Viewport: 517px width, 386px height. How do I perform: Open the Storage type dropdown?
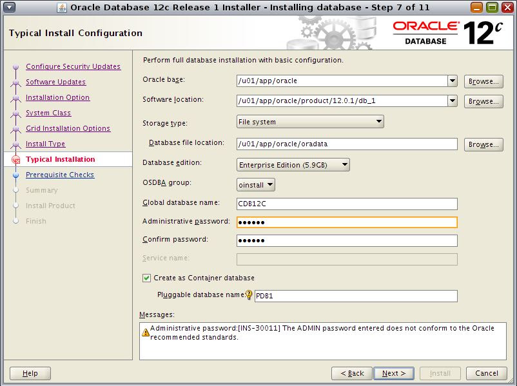click(x=310, y=122)
